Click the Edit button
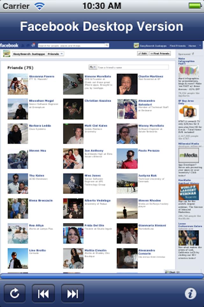 (143, 53)
